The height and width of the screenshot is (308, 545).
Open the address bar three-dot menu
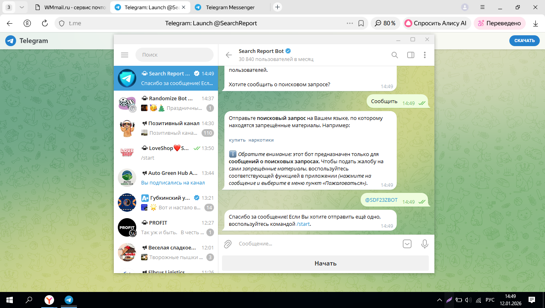(350, 23)
